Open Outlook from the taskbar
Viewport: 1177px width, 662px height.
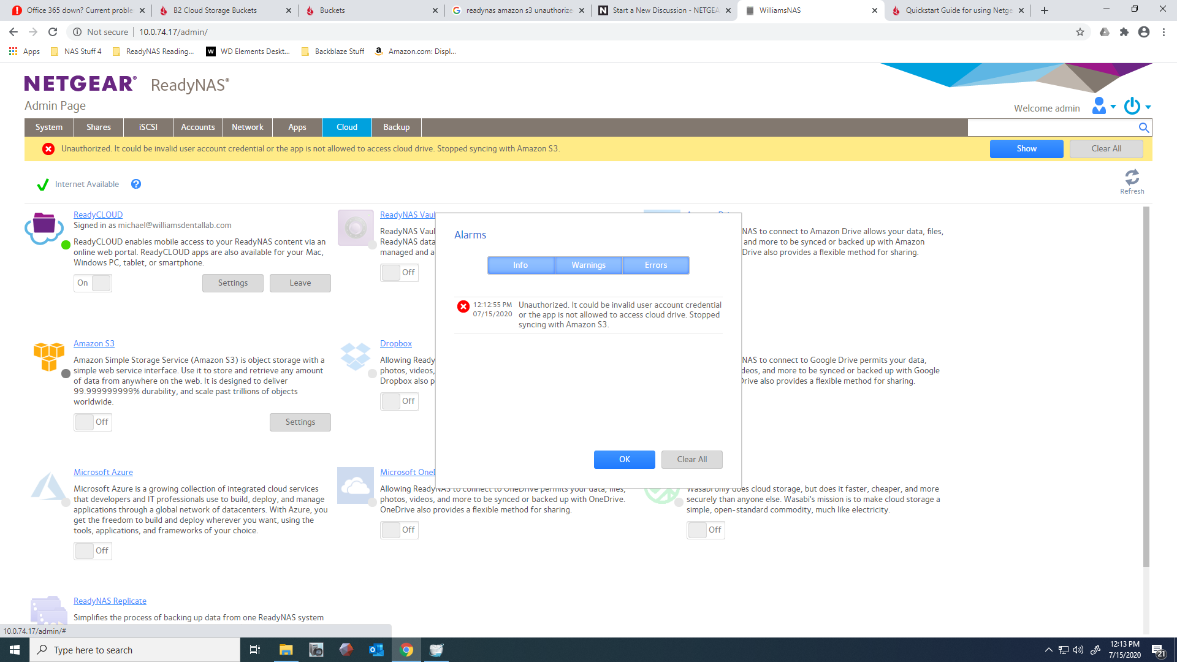(x=376, y=650)
